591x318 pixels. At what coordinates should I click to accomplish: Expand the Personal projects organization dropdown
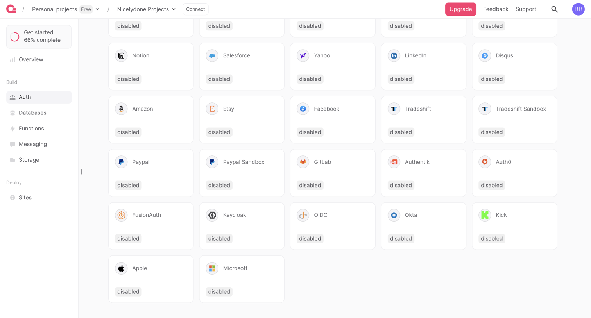[x=97, y=9]
